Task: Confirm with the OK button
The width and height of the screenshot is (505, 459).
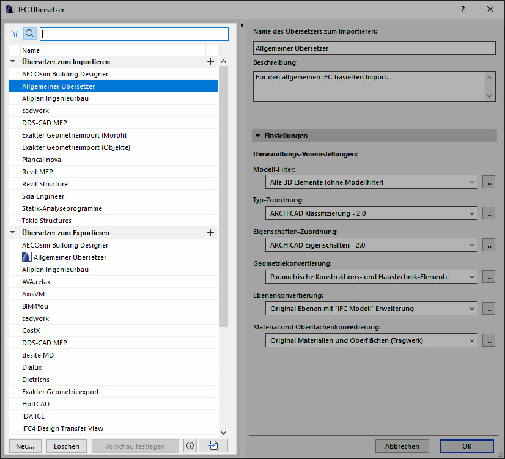Action: click(466, 446)
